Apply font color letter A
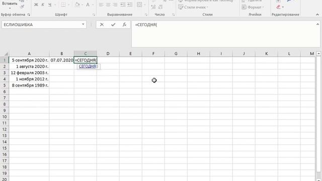 88,5
